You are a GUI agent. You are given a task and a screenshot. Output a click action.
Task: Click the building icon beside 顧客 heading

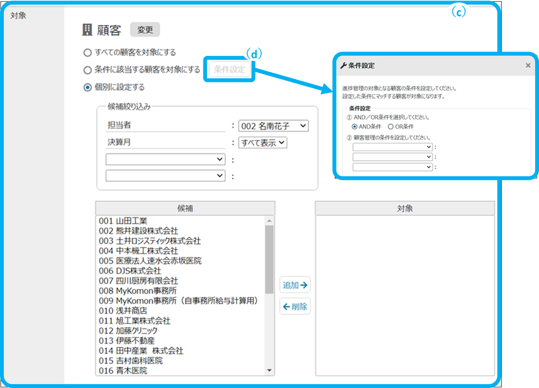[87, 30]
